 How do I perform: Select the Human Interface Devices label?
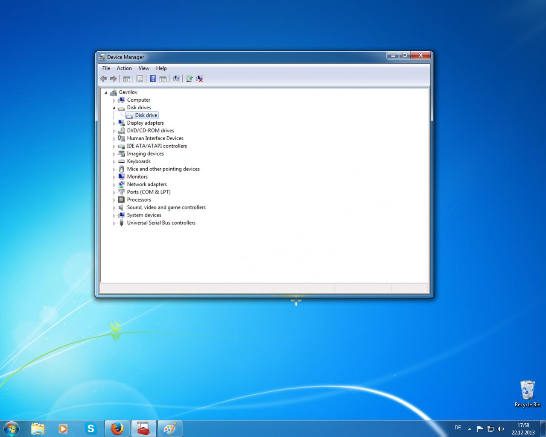coord(155,138)
